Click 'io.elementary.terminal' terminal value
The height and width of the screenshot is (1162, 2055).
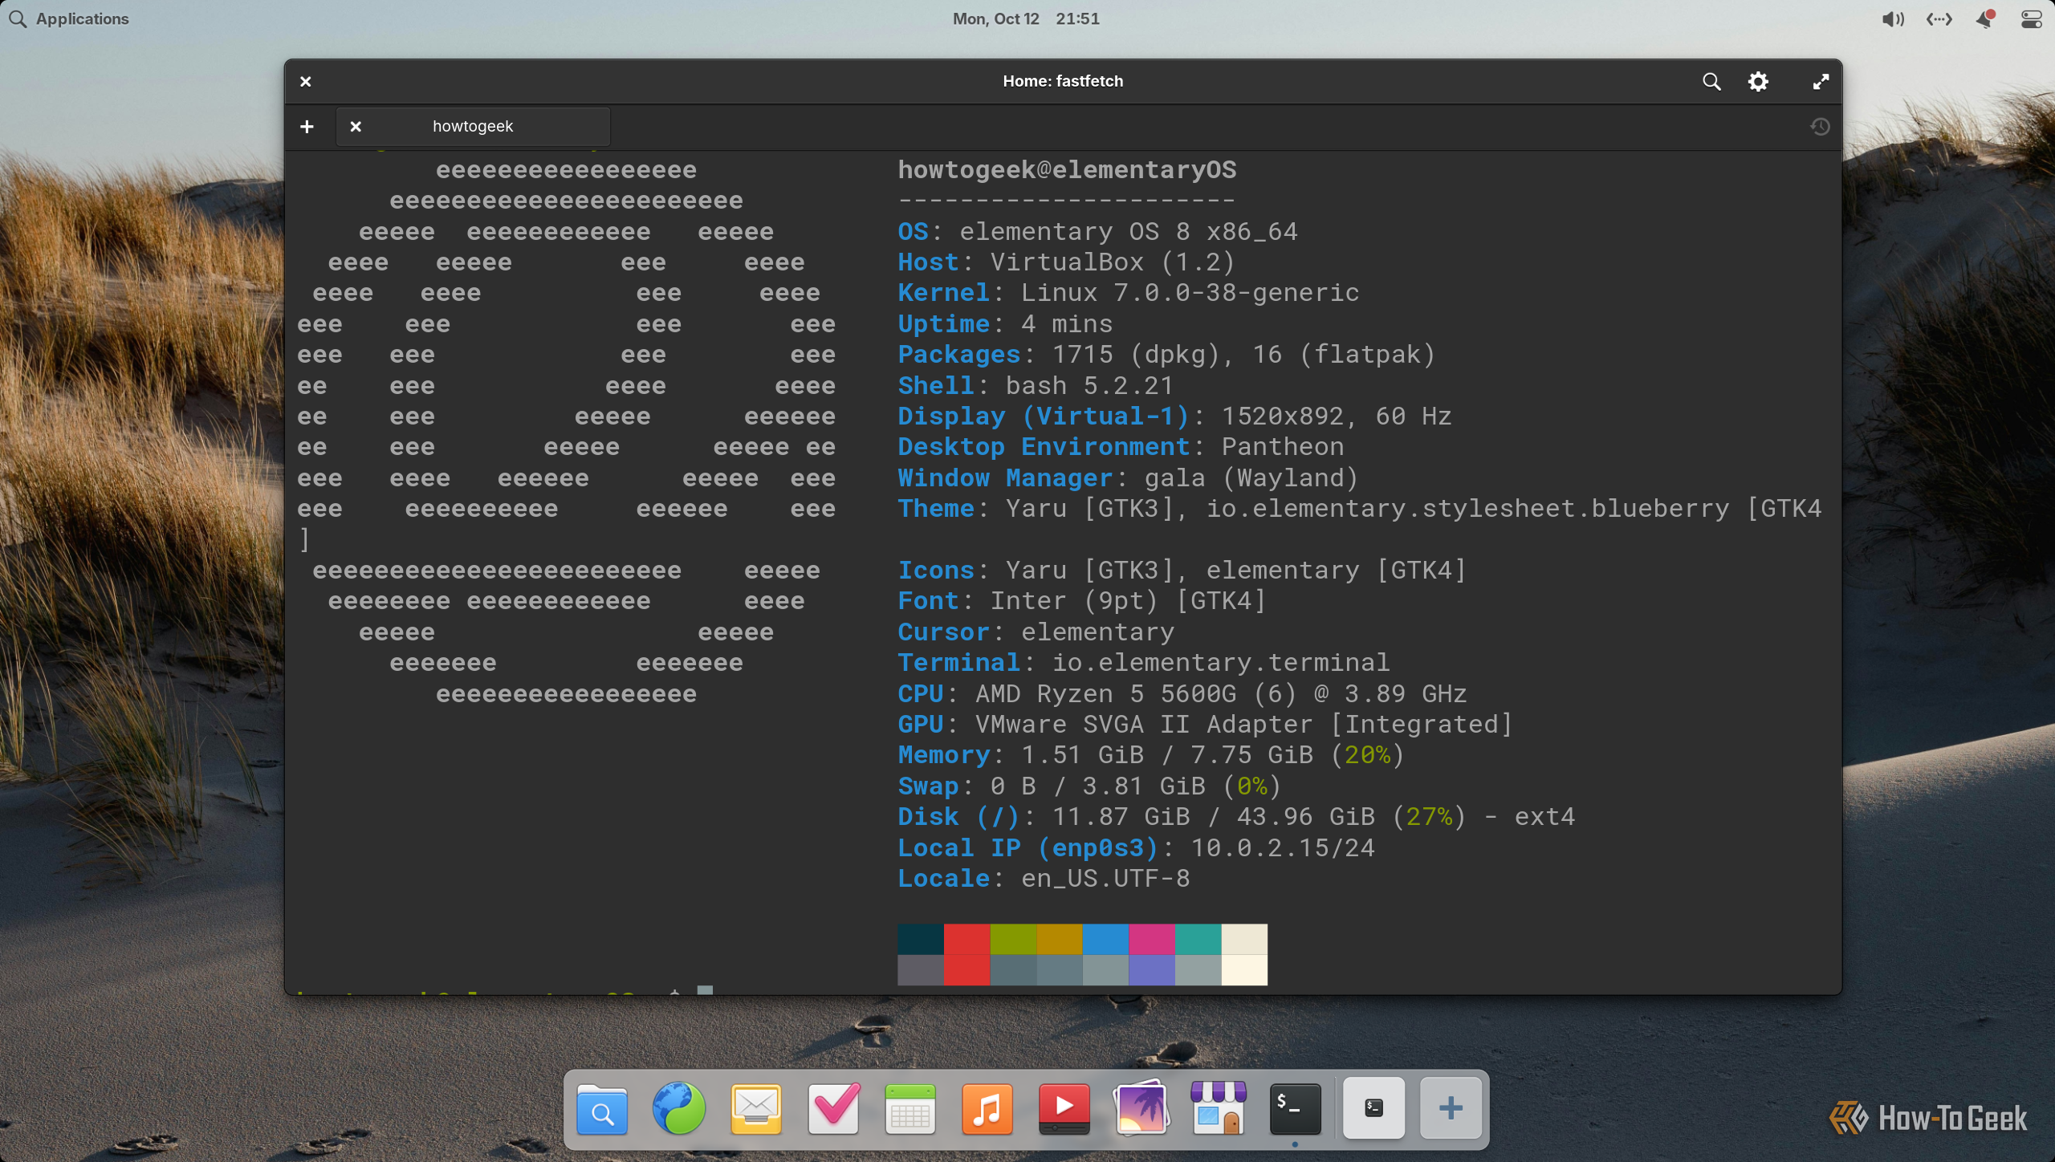click(x=1221, y=663)
